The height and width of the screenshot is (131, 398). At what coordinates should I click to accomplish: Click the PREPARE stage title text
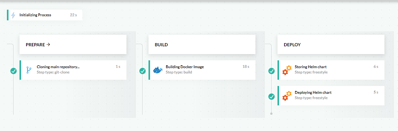(35, 45)
